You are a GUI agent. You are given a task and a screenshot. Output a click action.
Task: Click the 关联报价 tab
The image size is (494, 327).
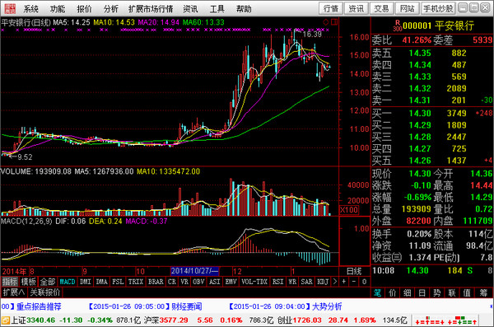pos(45,292)
